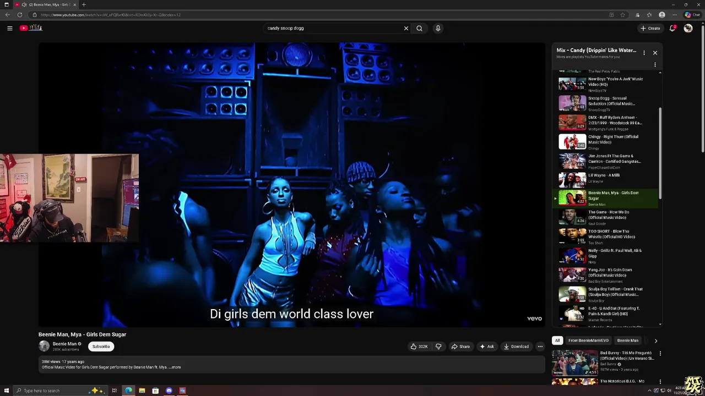Open File Explorer from the taskbar

pyautogui.click(x=142, y=391)
